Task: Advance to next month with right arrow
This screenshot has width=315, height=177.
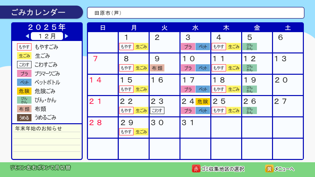Action: 67,36
